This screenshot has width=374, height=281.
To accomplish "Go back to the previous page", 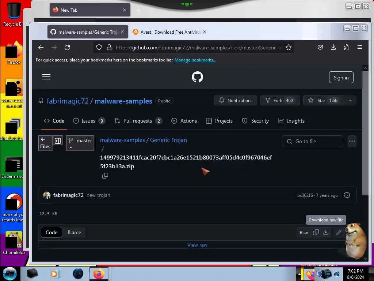I will [x=41, y=47].
